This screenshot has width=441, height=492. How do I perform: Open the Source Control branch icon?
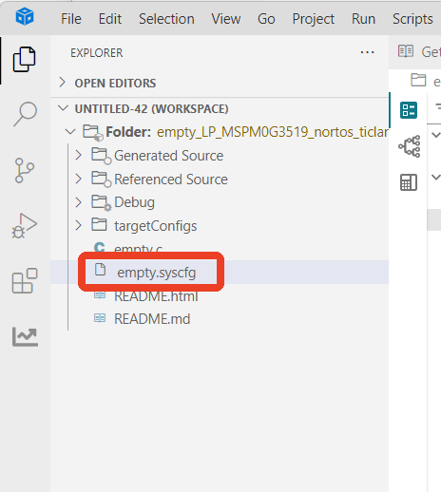click(x=25, y=170)
